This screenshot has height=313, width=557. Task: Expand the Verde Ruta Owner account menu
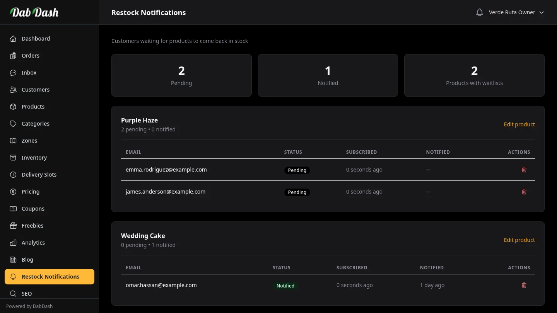pos(516,12)
